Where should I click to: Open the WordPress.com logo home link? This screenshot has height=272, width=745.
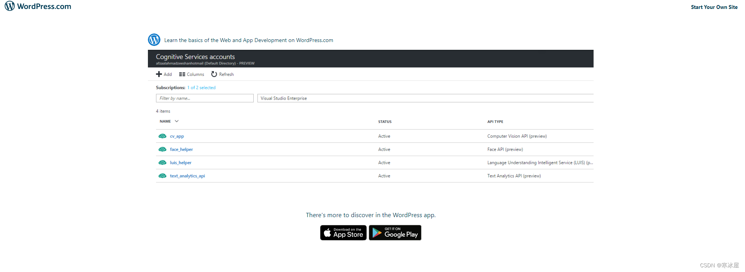pyautogui.click(x=38, y=6)
